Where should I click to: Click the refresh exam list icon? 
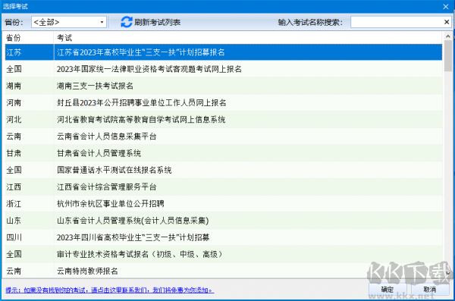[126, 22]
